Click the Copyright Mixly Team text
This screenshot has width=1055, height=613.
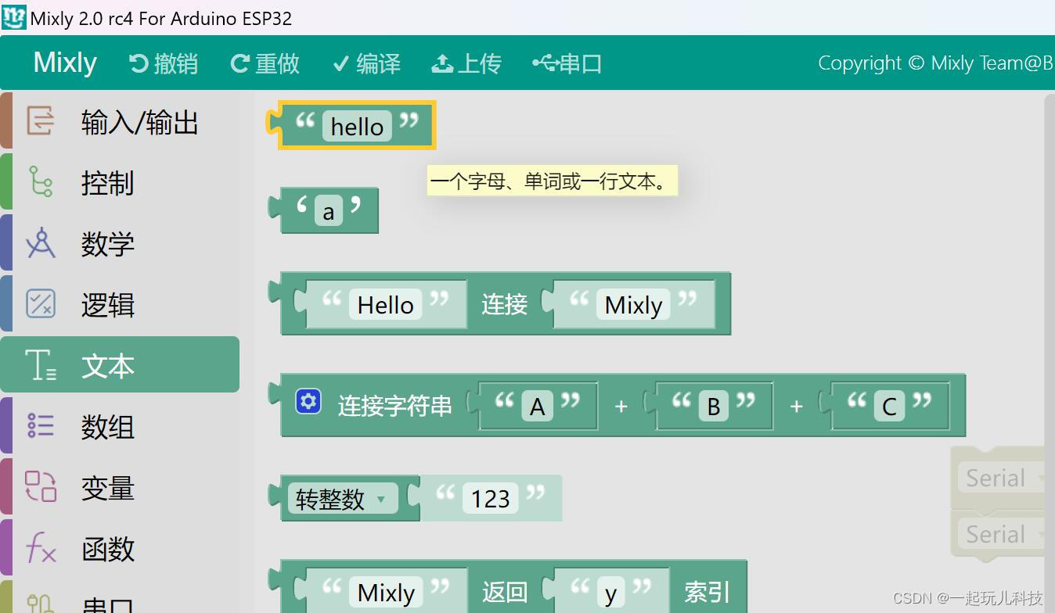pyautogui.click(x=936, y=63)
